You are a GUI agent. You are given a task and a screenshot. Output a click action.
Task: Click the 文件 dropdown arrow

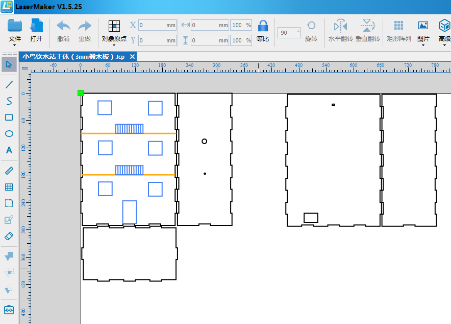(14, 45)
